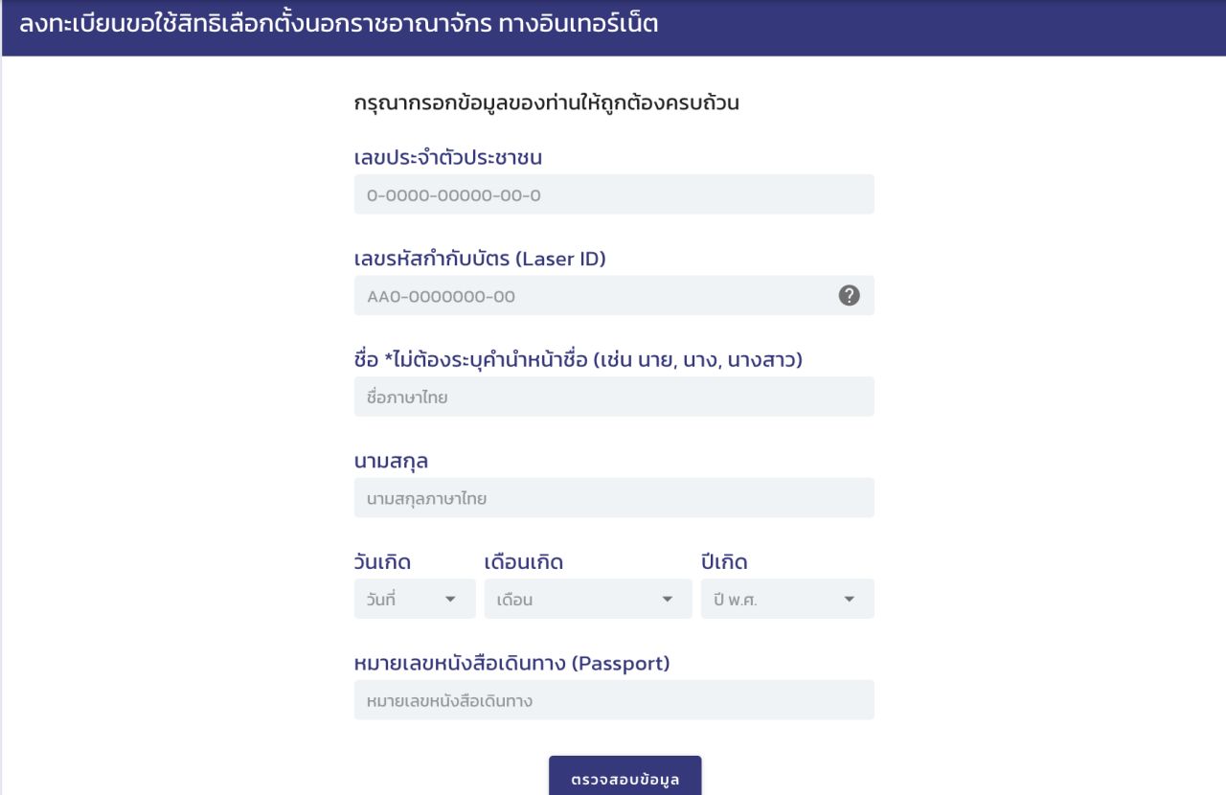Open the Laser ID help question-mark icon

point(849,296)
